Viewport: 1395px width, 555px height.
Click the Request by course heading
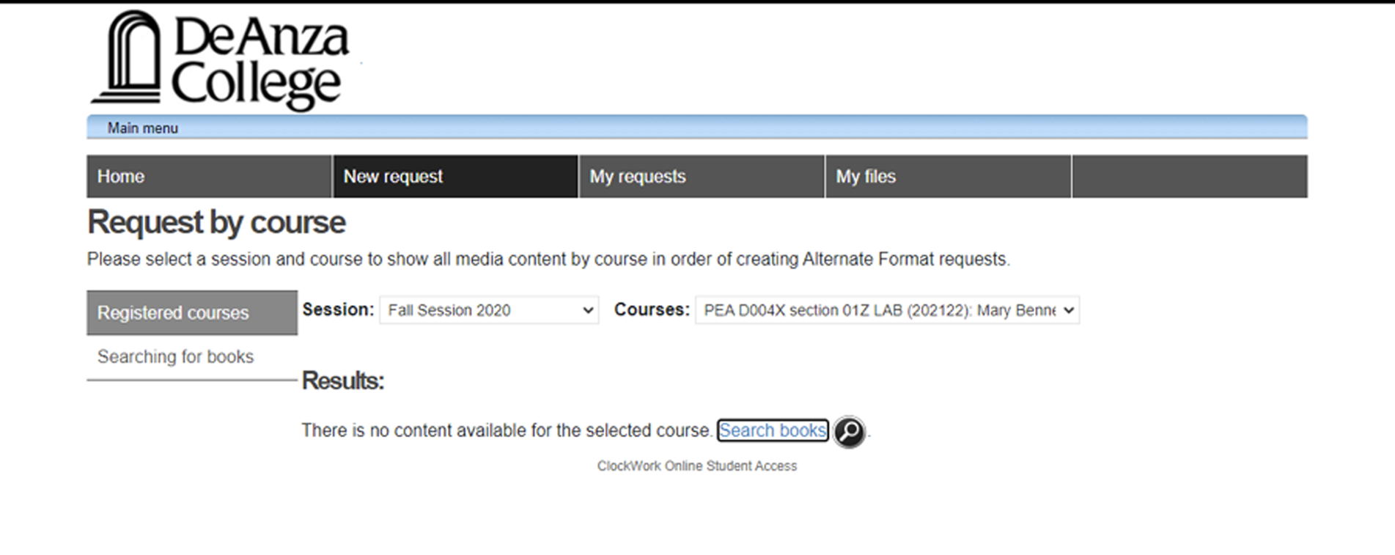pos(216,222)
